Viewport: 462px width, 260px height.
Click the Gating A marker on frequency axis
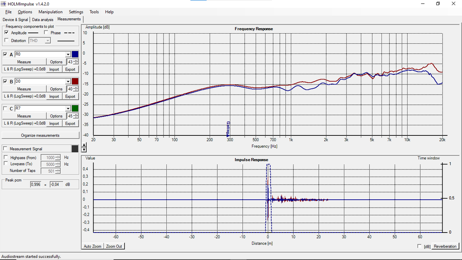click(228, 129)
